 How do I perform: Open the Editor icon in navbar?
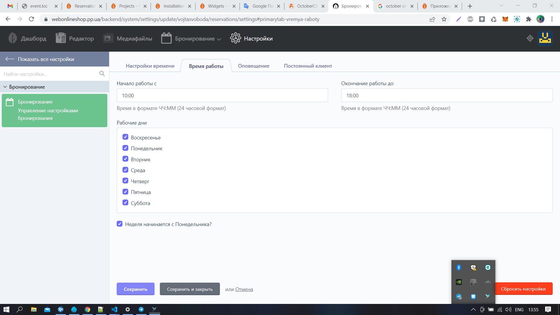(61, 38)
